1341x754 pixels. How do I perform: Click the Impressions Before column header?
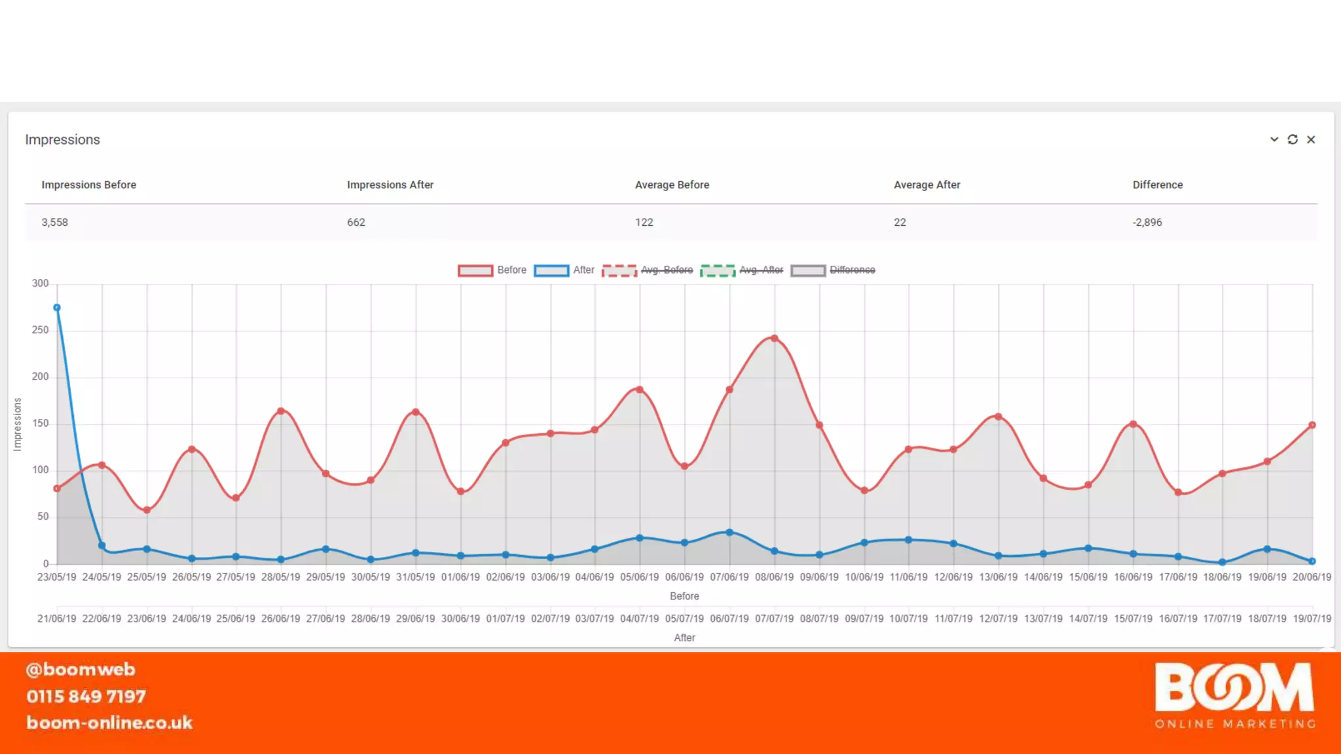click(x=89, y=185)
